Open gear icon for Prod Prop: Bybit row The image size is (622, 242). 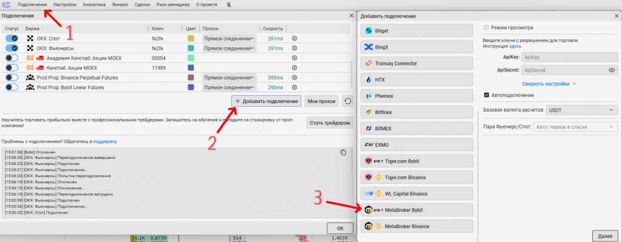coord(295,87)
